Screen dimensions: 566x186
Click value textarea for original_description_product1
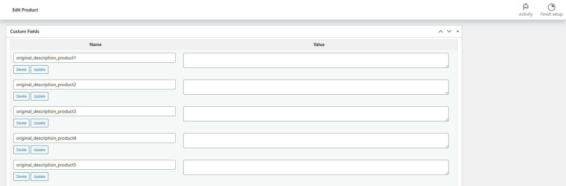pos(315,60)
